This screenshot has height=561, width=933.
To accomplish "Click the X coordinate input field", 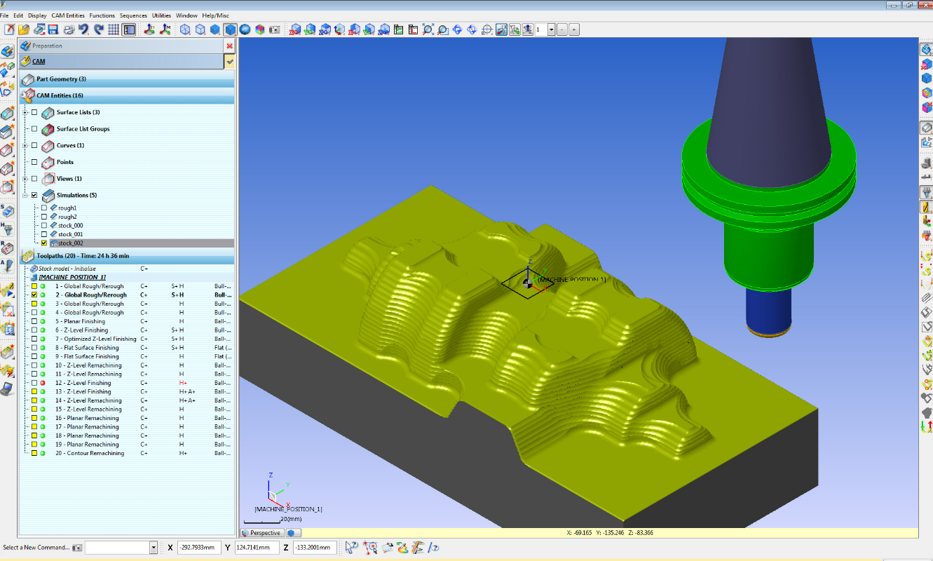I will click(198, 548).
